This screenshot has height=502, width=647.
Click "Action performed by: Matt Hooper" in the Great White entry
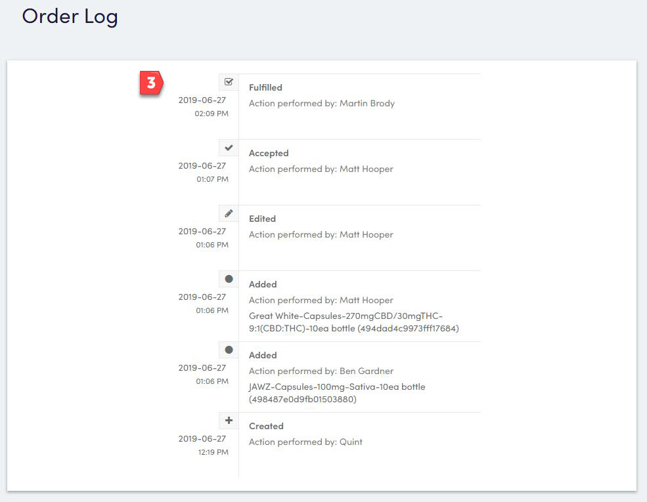click(321, 300)
